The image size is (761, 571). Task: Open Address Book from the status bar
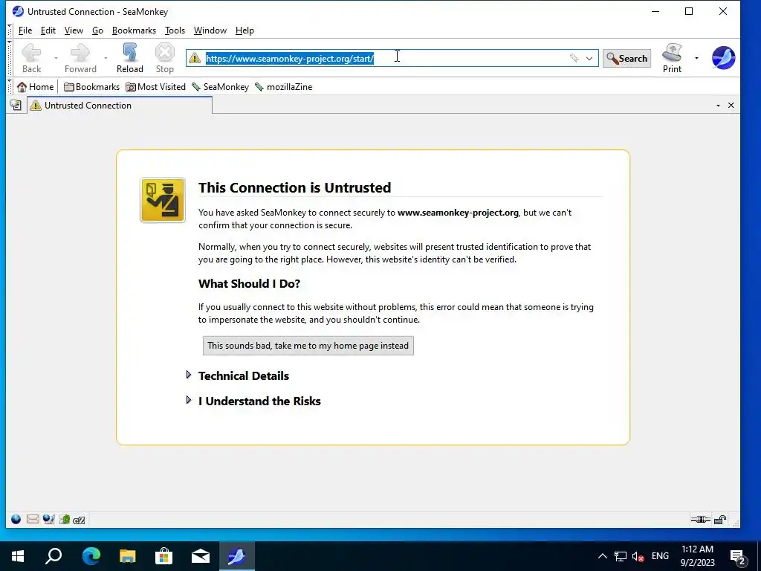pos(65,520)
